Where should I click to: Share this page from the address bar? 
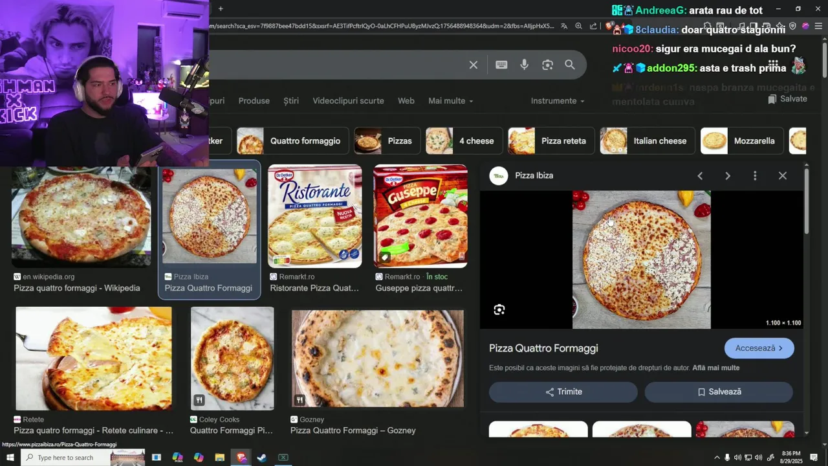click(x=593, y=27)
